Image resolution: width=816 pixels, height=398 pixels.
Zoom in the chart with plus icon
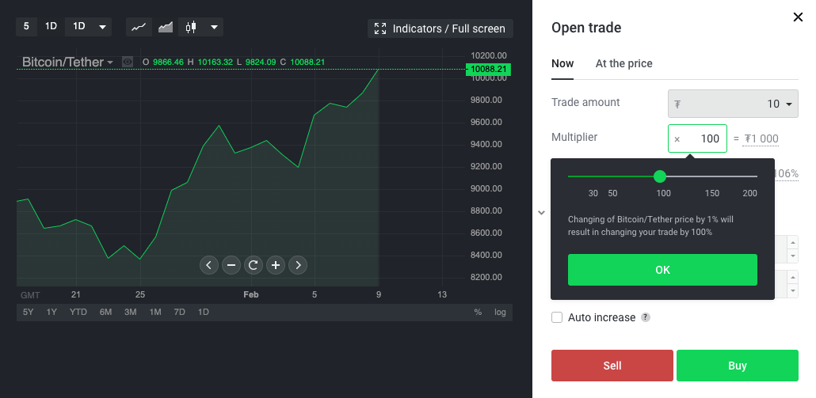click(x=276, y=265)
